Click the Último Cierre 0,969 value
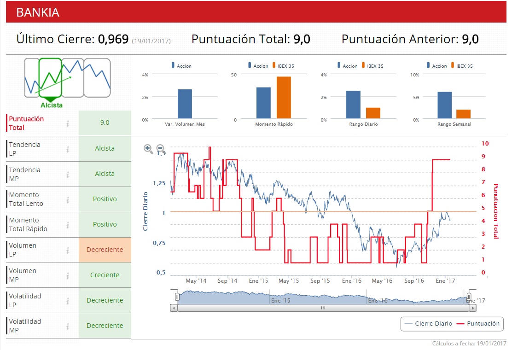 point(113,39)
